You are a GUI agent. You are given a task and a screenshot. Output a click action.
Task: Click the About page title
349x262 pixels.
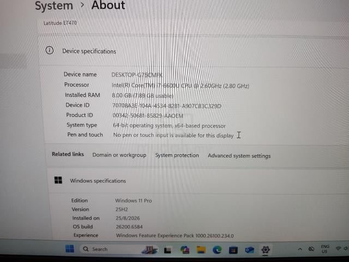[109, 5]
